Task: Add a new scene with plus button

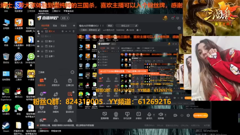Action: tap(74, 25)
